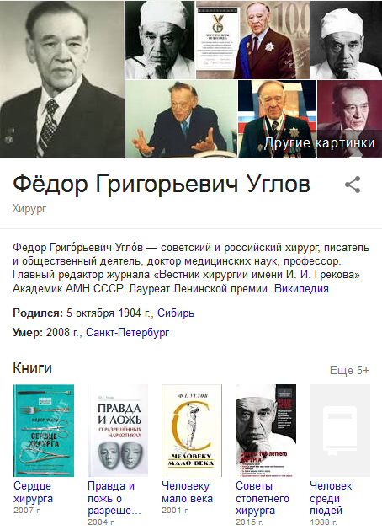
Task: Expand more books via Ещё 5+
Action: coord(349,370)
